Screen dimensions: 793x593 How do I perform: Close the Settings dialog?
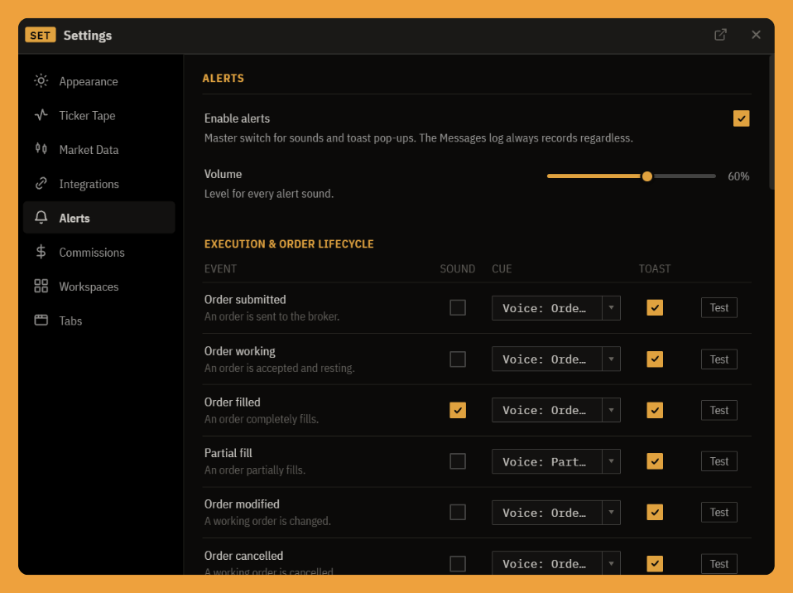click(756, 35)
